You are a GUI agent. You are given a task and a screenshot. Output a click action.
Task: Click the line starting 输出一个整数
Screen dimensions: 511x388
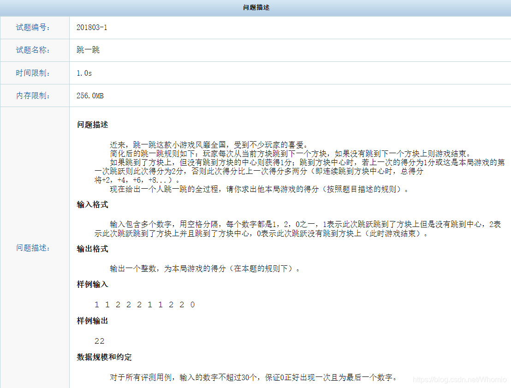point(205,269)
